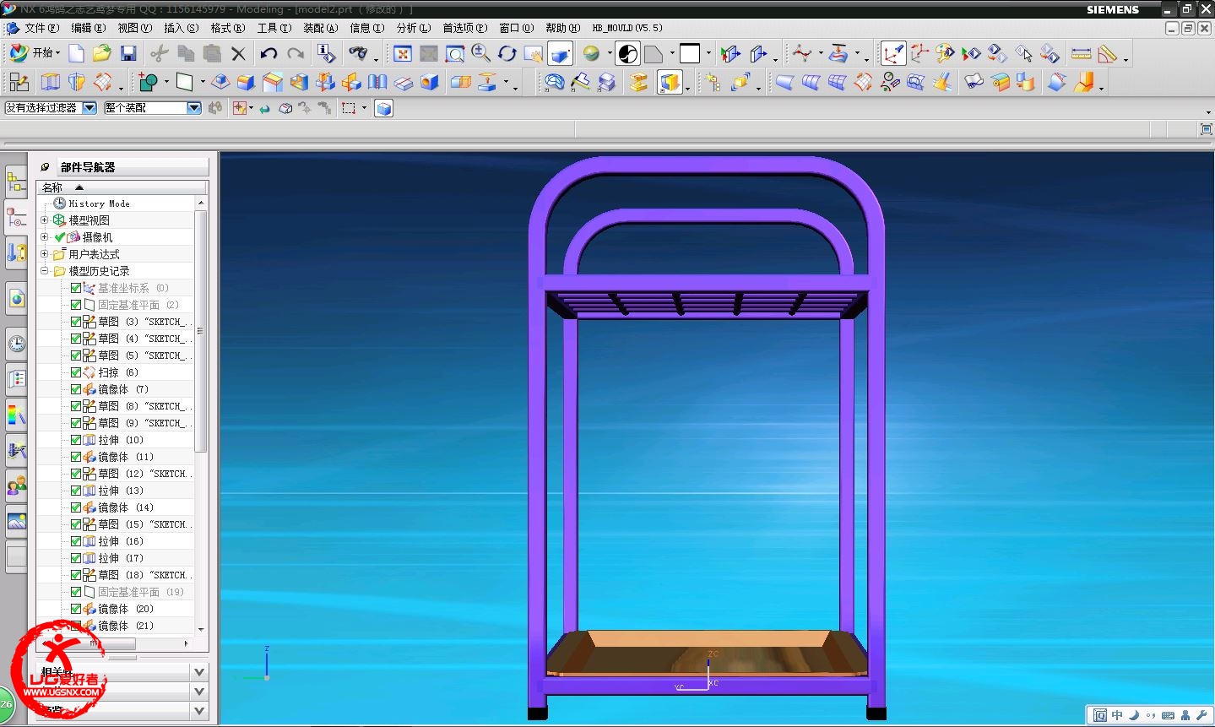Open the HB_MOULD (V5.5) menu

point(627,28)
